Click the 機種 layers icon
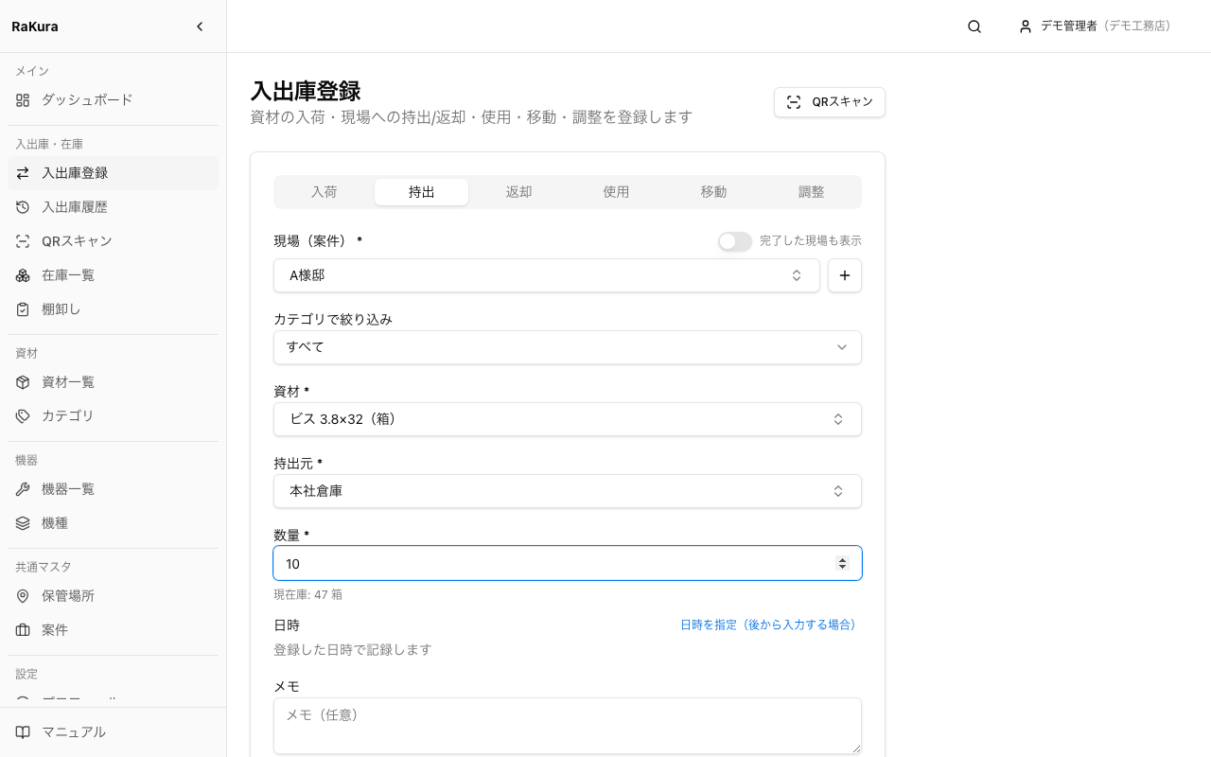1211x757 pixels. (23, 523)
